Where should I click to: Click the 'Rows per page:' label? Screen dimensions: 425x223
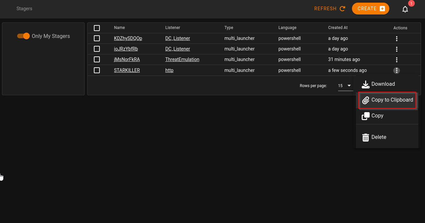[x=313, y=86]
